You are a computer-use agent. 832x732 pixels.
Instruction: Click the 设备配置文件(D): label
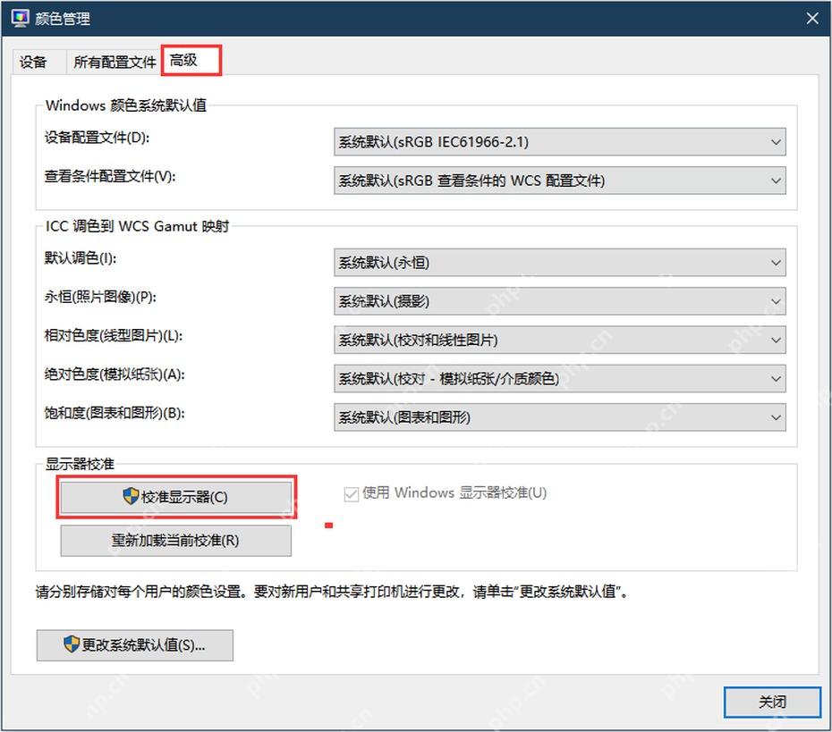pos(97,138)
